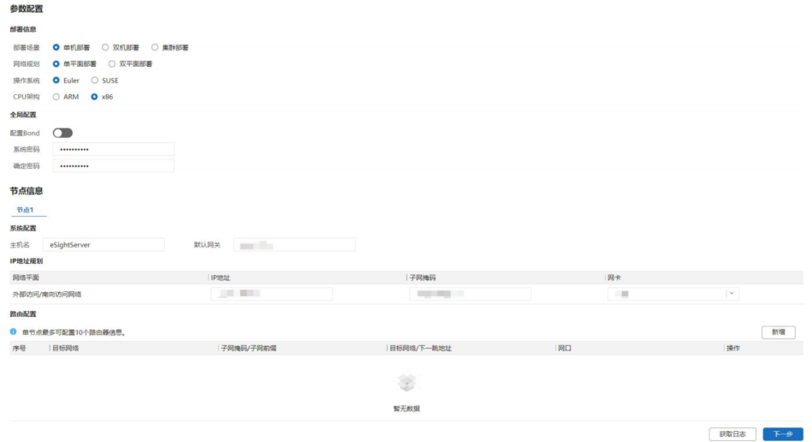Click the 网络平面 column header
812x442 pixels.
[26, 278]
